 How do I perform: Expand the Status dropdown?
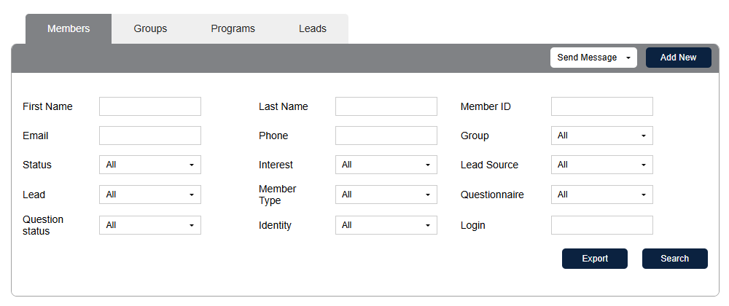149,165
